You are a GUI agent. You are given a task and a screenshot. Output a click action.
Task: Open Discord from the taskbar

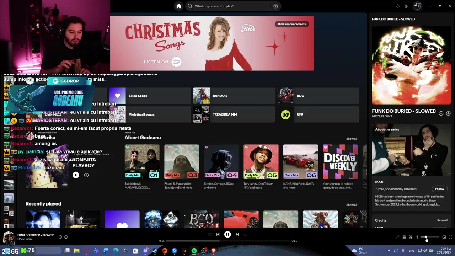pyautogui.click(x=145, y=251)
